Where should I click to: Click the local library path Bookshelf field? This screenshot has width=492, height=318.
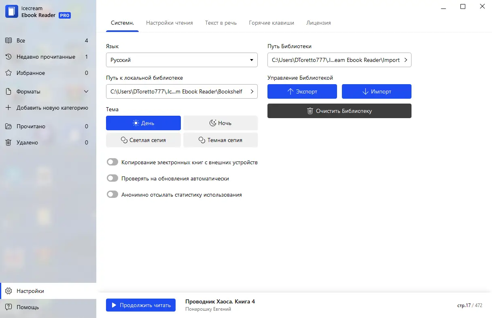coord(182,91)
